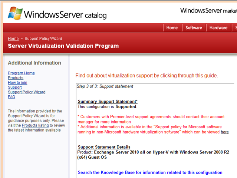The height and width of the screenshot is (178, 237).
Task: Click the Summary Support Statement heading
Action: [x=108, y=101]
